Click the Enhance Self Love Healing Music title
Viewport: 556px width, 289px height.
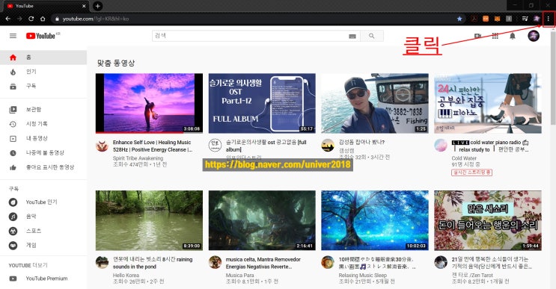click(x=153, y=146)
